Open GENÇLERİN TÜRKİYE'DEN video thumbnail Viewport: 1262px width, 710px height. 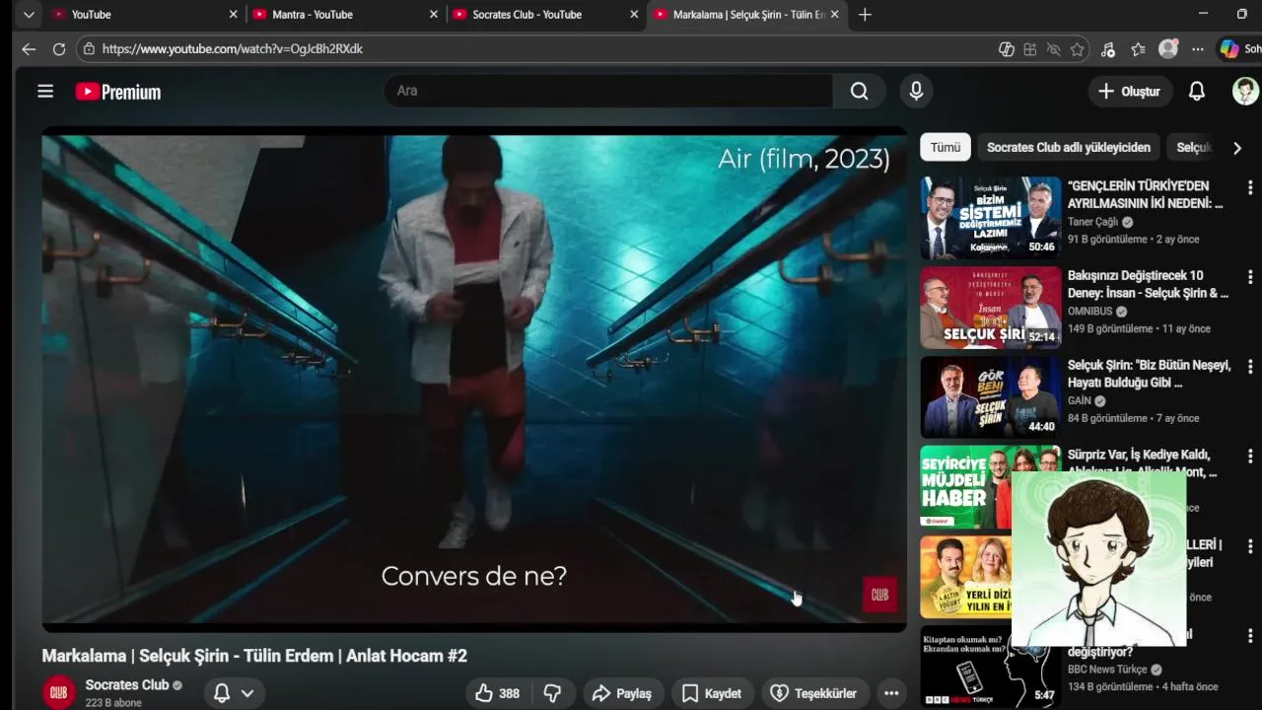(991, 218)
